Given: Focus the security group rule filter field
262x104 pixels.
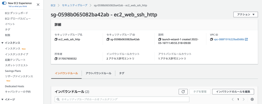Looking at the screenshot, I should pyautogui.click(x=122, y=99).
